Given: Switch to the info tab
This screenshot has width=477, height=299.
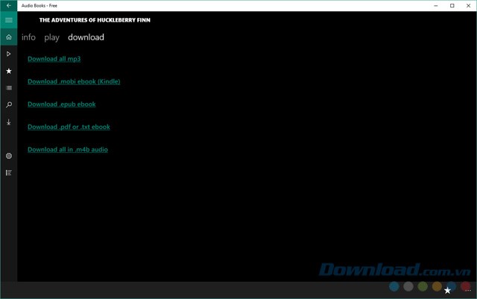Looking at the screenshot, I should click(x=28, y=37).
